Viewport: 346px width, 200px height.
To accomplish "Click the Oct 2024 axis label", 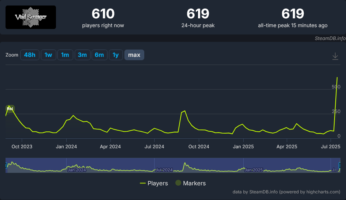I will pyautogui.click(x=199, y=146).
